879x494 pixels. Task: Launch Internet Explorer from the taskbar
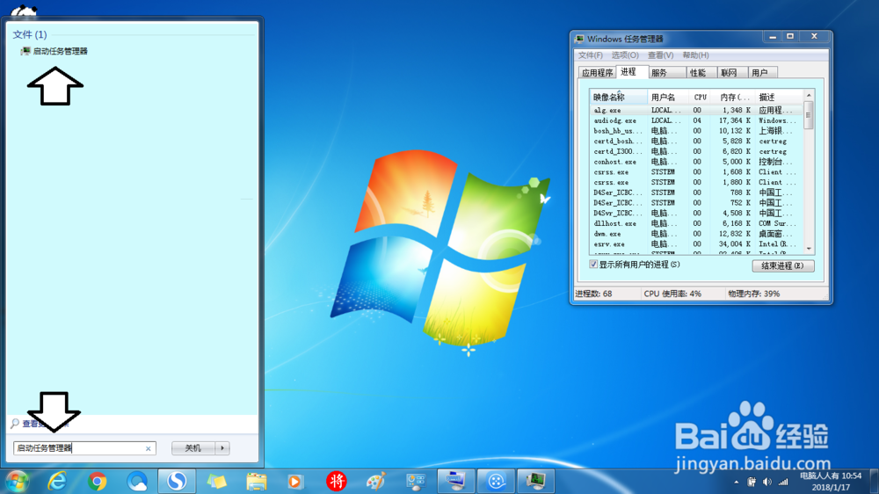pyautogui.click(x=57, y=481)
